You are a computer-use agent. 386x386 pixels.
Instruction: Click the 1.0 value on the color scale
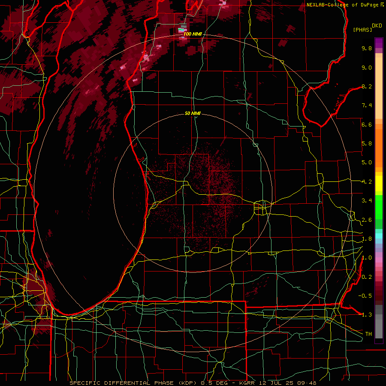pos(367,258)
